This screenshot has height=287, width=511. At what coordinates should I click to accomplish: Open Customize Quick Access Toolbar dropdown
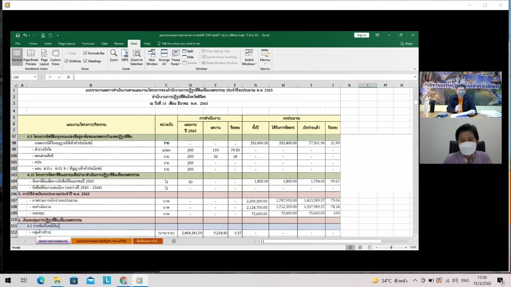pyautogui.click(x=57, y=35)
